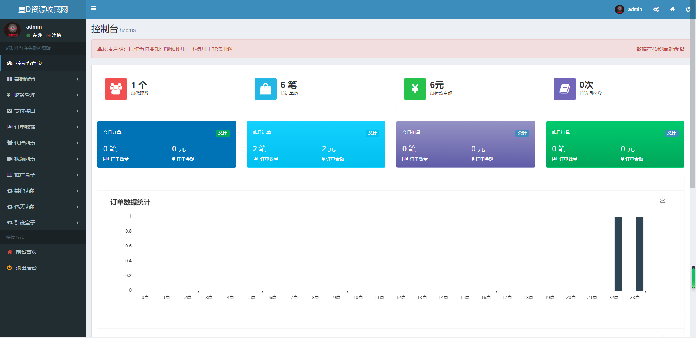696x338 pixels.
Task: Click the power icon in top bar
Action: tap(688, 9)
